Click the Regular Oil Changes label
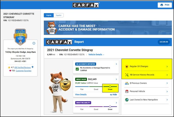 pyautogui.click(x=139, y=66)
